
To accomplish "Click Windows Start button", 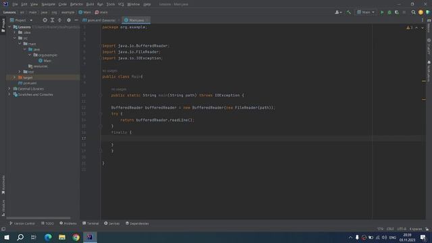I will pyautogui.click(x=7, y=237).
